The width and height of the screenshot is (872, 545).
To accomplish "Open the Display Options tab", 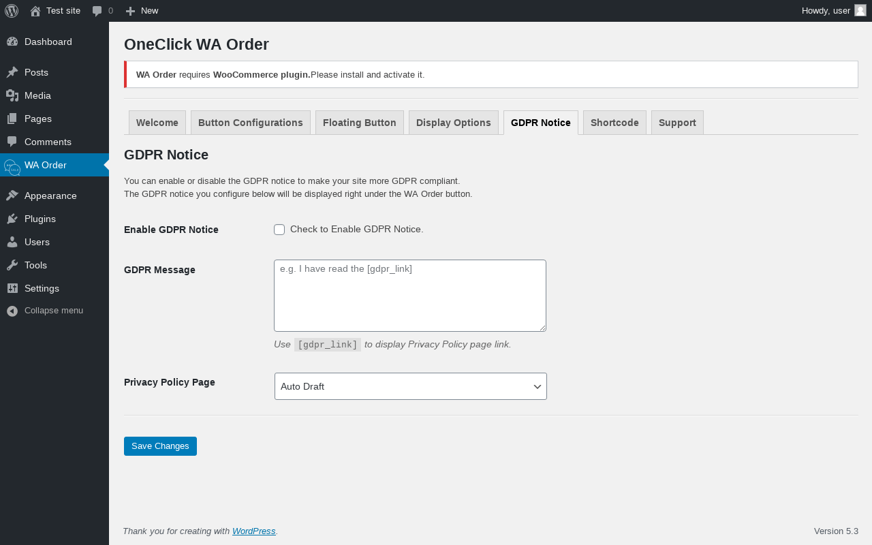I will pyautogui.click(x=454, y=123).
